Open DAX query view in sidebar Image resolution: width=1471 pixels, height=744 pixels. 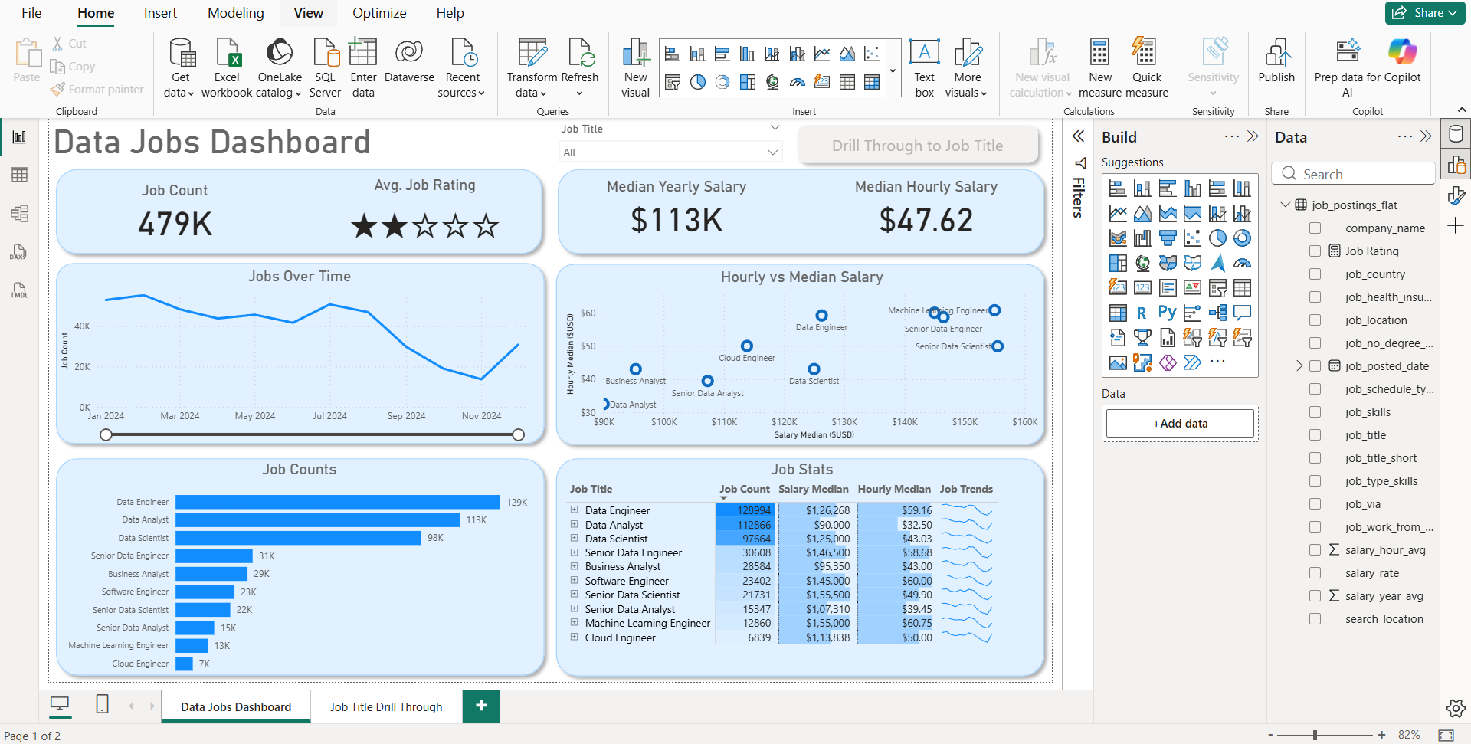click(20, 252)
